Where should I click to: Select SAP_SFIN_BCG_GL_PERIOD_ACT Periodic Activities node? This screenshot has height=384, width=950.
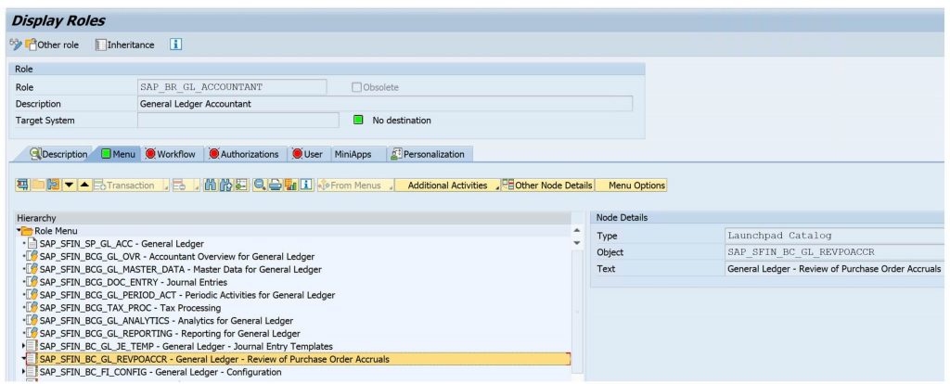click(187, 295)
